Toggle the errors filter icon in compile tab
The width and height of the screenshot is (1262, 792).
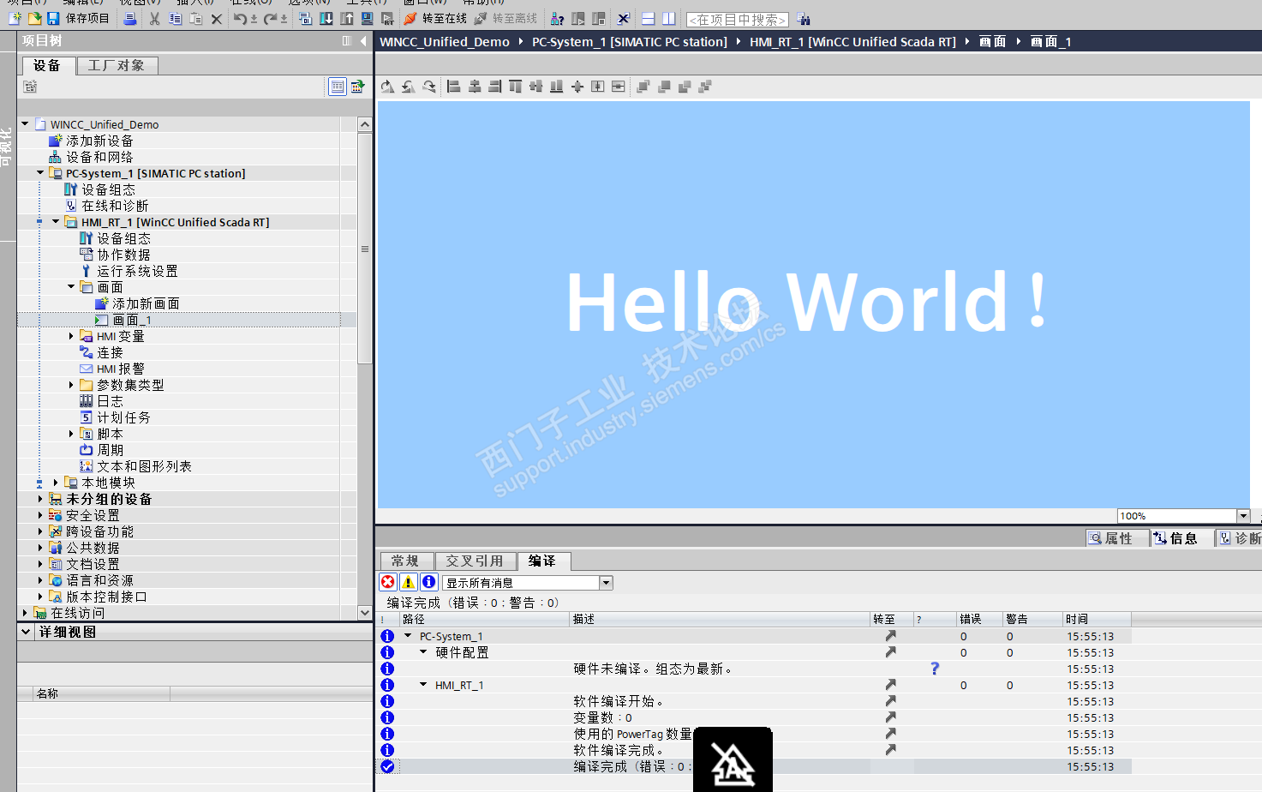(x=388, y=583)
